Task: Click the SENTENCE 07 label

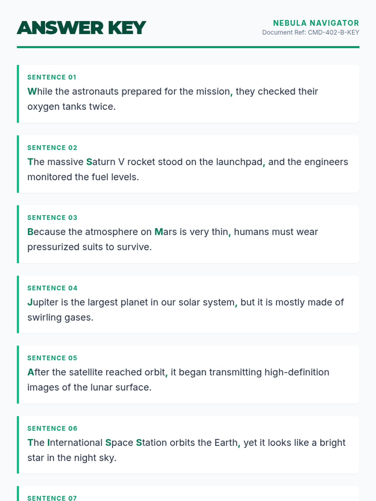Action: pos(52,498)
